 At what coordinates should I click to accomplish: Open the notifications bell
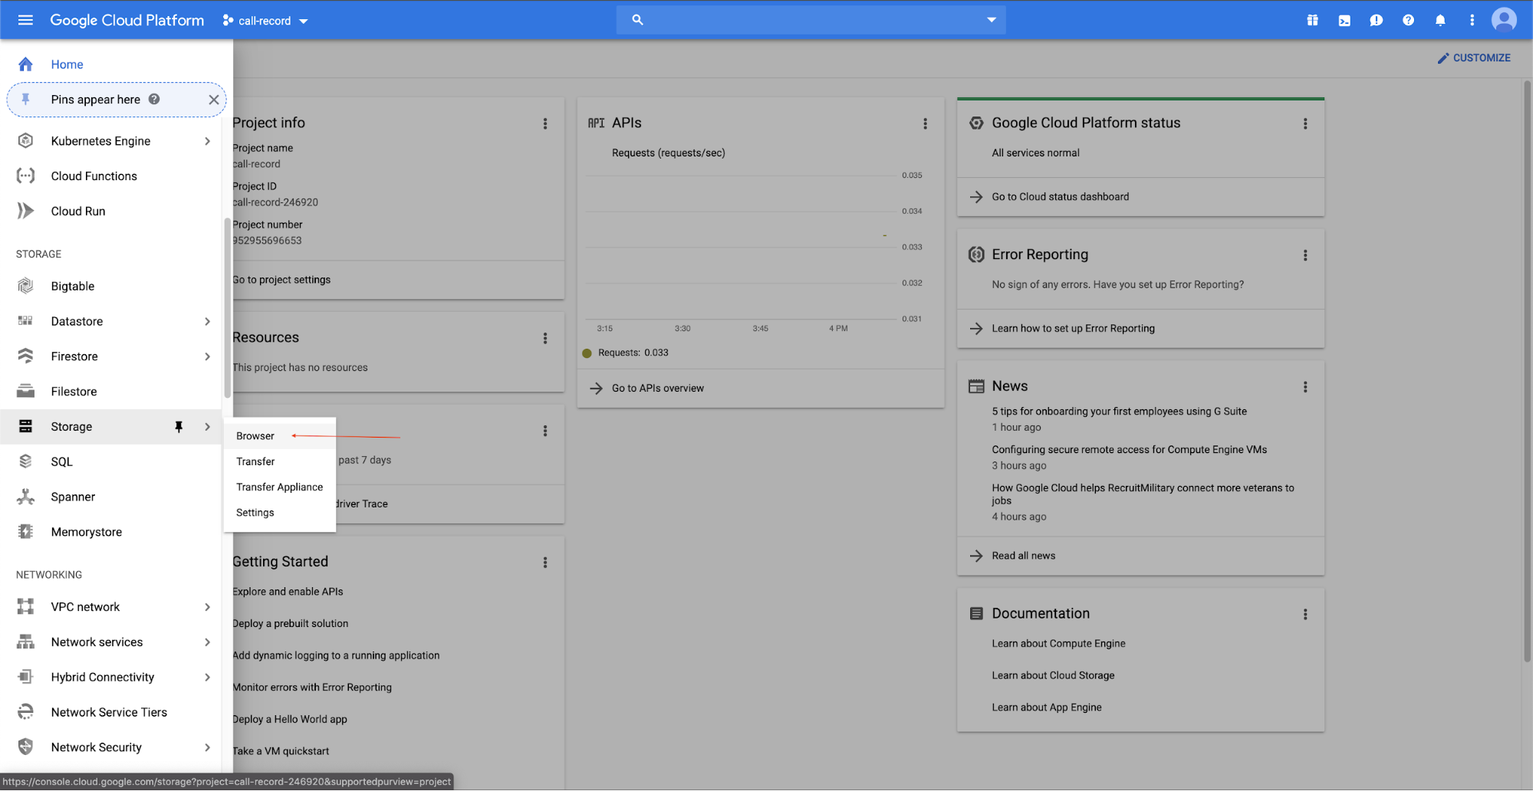coord(1440,21)
